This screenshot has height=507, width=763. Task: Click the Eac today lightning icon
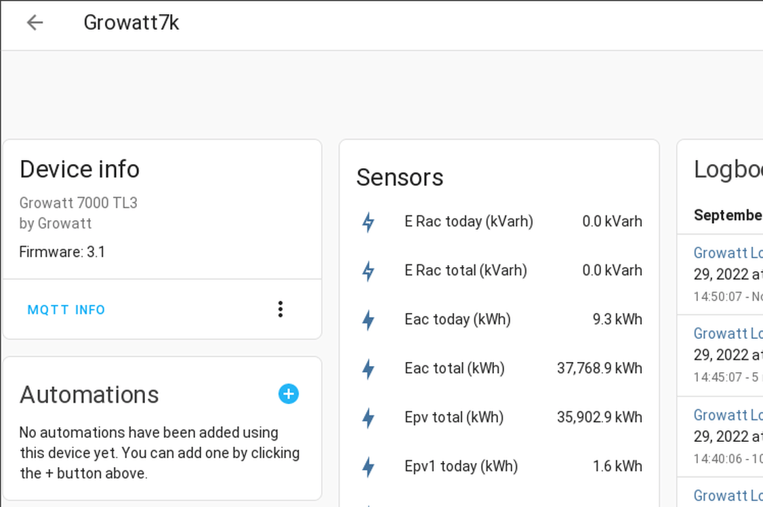click(x=369, y=320)
